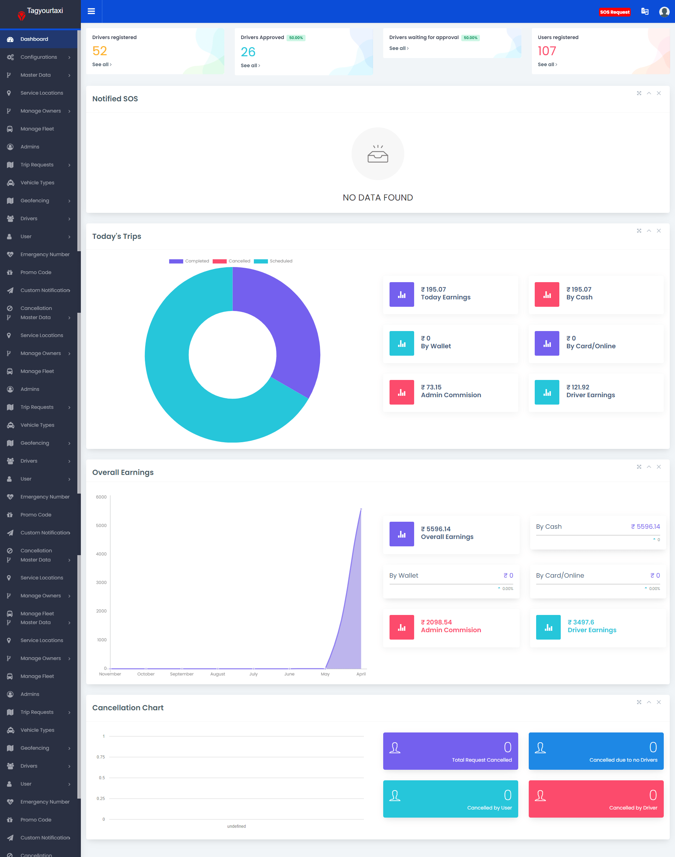Screen dimensions: 675x857
Task: Expand the Configurations submenu chevron
Action: pyautogui.click(x=70, y=57)
